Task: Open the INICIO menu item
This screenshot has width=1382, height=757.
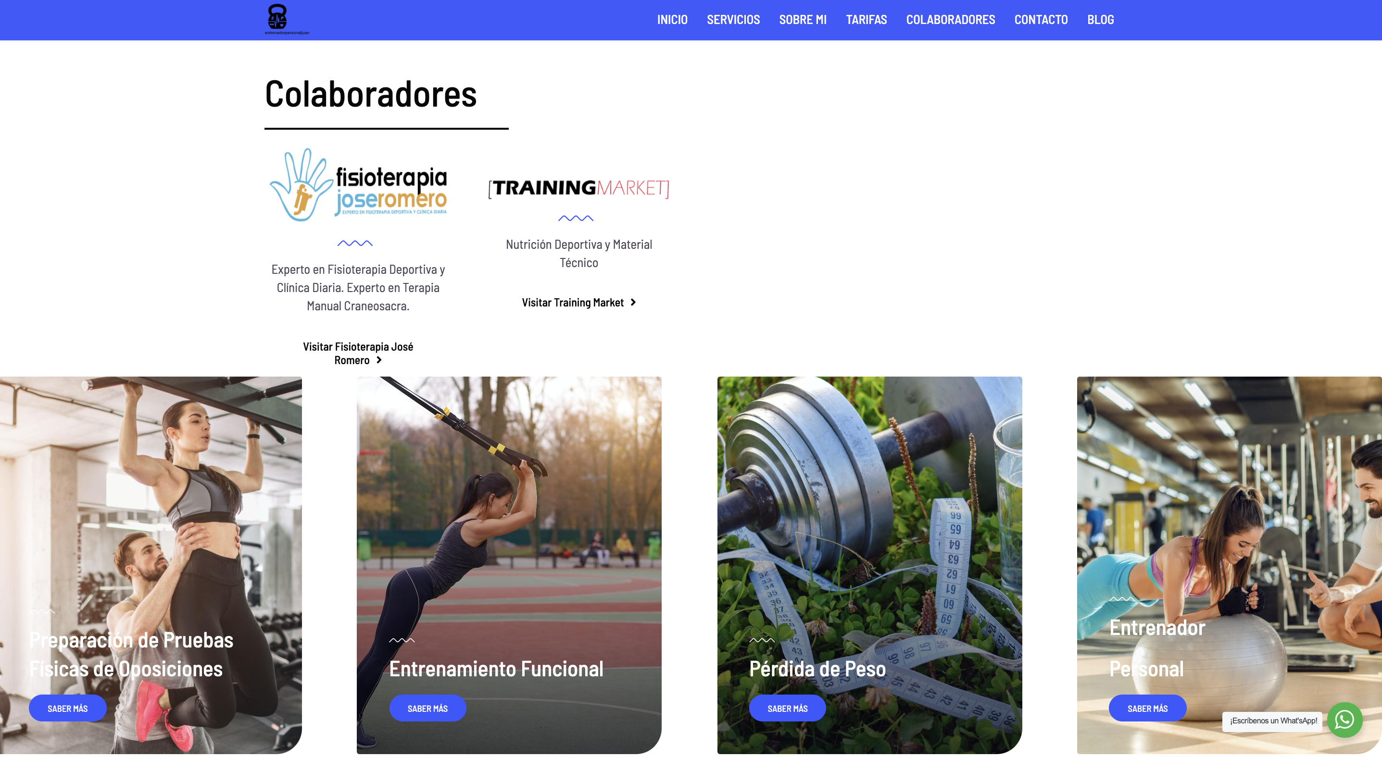Action: pos(672,20)
